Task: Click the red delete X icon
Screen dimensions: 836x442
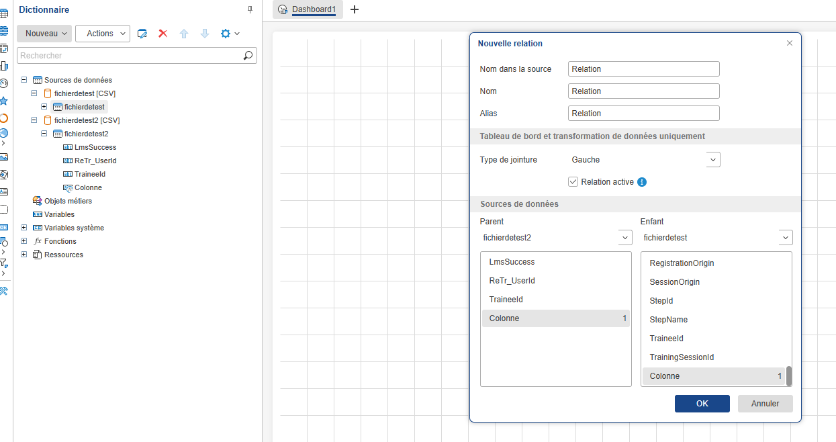Action: (x=162, y=34)
